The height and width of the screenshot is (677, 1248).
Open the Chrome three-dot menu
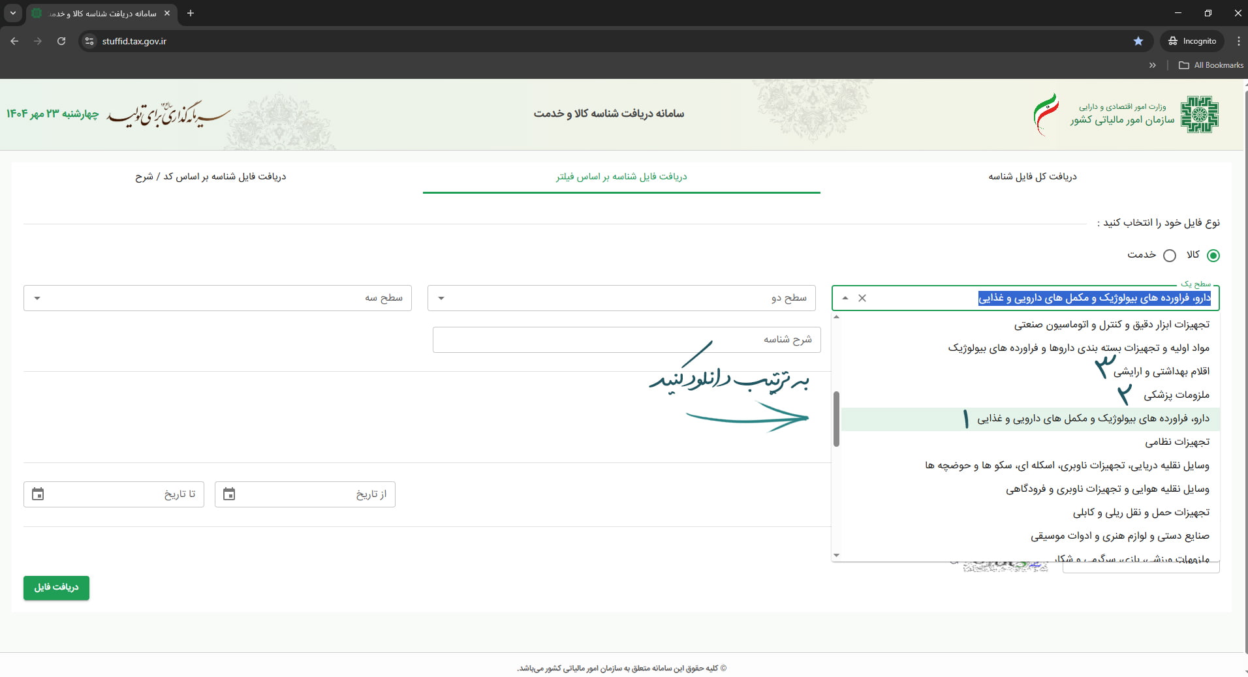point(1238,41)
